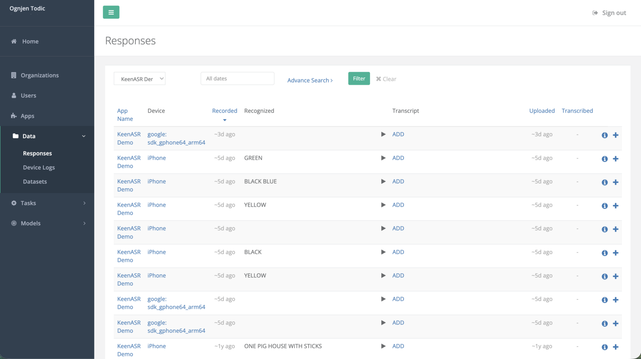
Task: Click the plus icon on the YELLOW row
Action: tap(616, 206)
